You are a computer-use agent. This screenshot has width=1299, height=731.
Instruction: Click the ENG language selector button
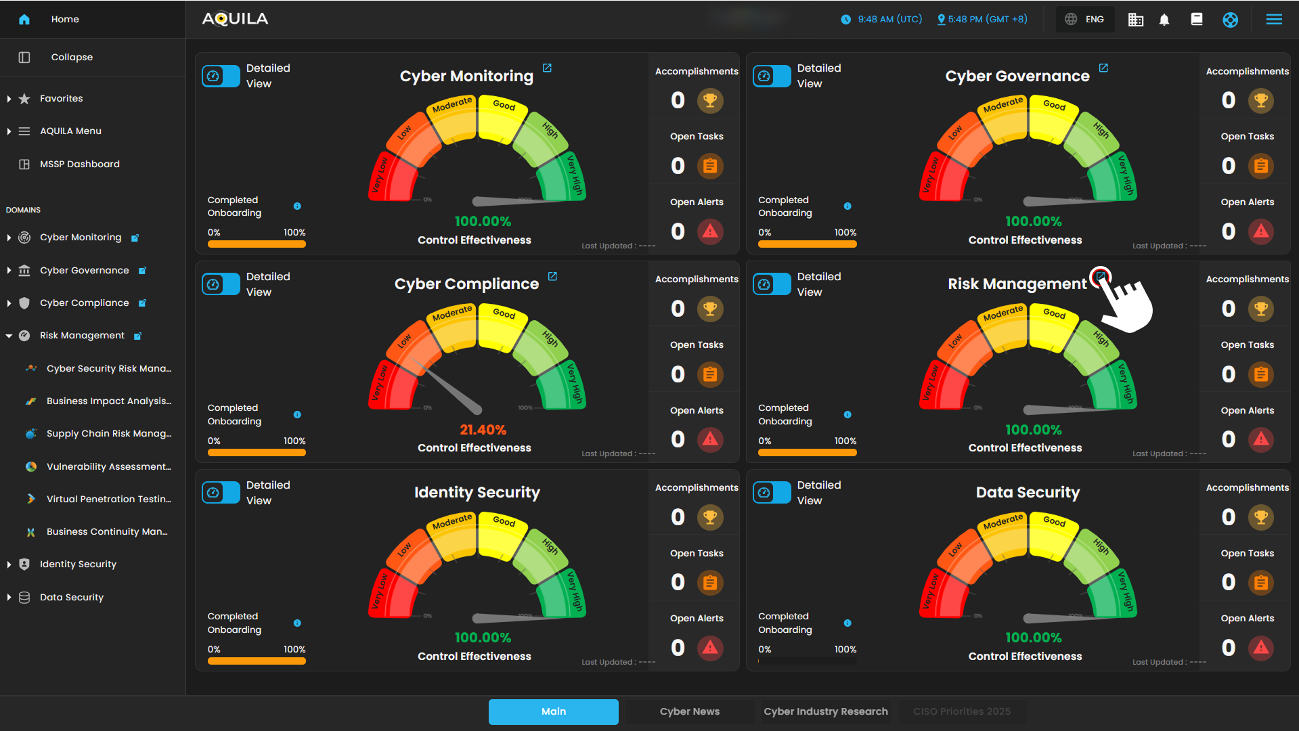point(1084,20)
